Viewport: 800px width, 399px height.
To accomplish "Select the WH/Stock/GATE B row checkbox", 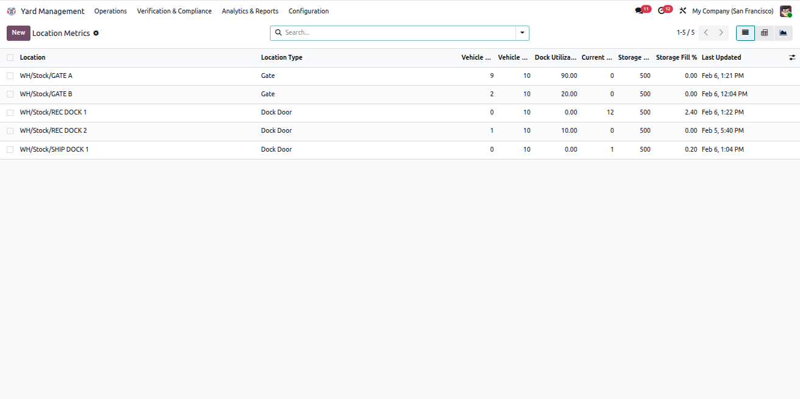I will [10, 94].
